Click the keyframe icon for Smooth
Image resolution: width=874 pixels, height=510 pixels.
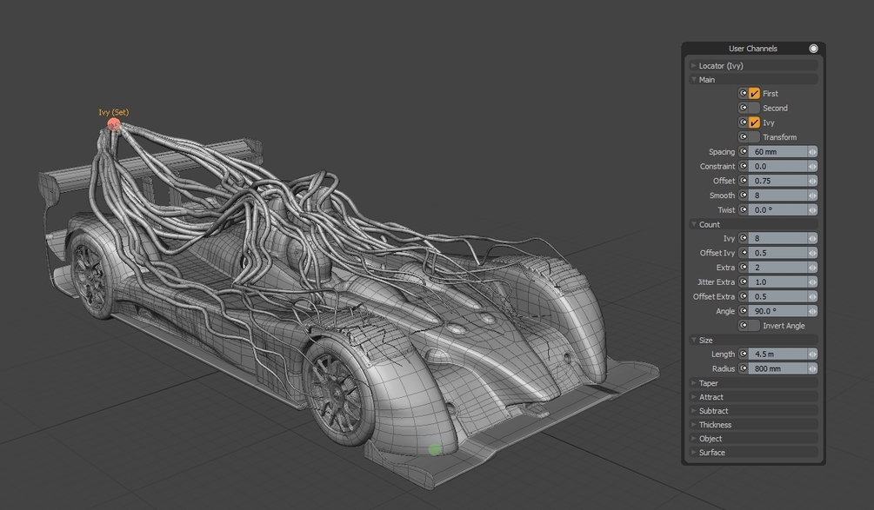[743, 195]
